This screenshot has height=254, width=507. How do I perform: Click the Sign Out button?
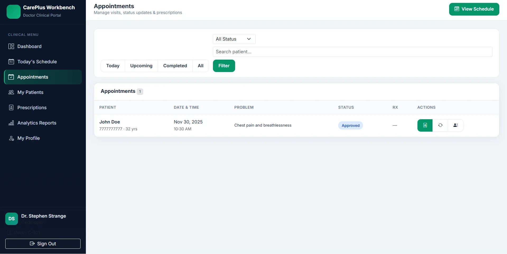tap(43, 244)
